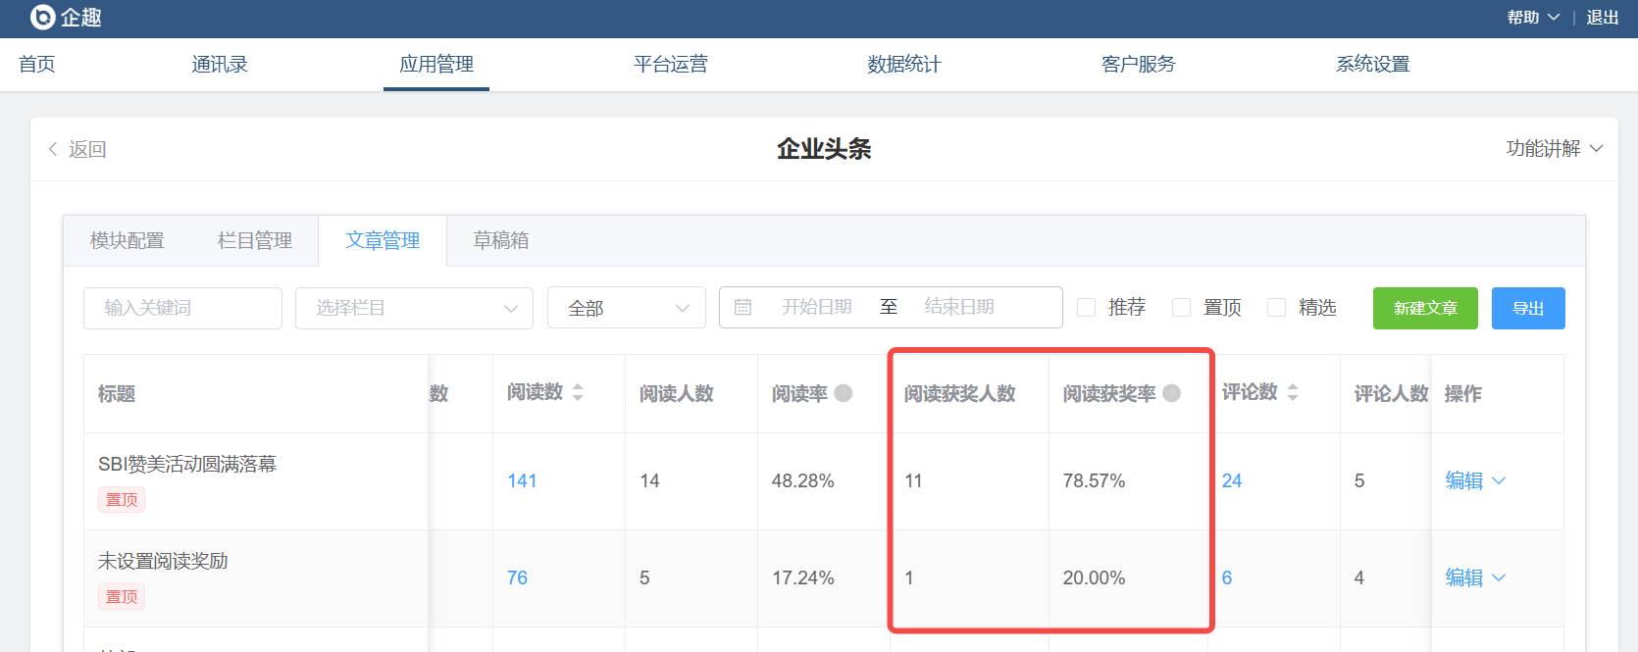The image size is (1638, 652).
Task: Toggle the 精选 checkbox
Action: click(1276, 308)
